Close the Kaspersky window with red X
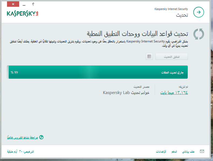The image size is (213, 161). click(x=13, y=4)
